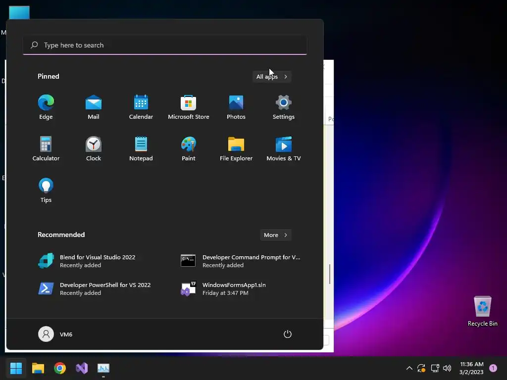Select the Recycle Bin desktop icon
Image resolution: width=507 pixels, height=380 pixels.
[482, 312]
